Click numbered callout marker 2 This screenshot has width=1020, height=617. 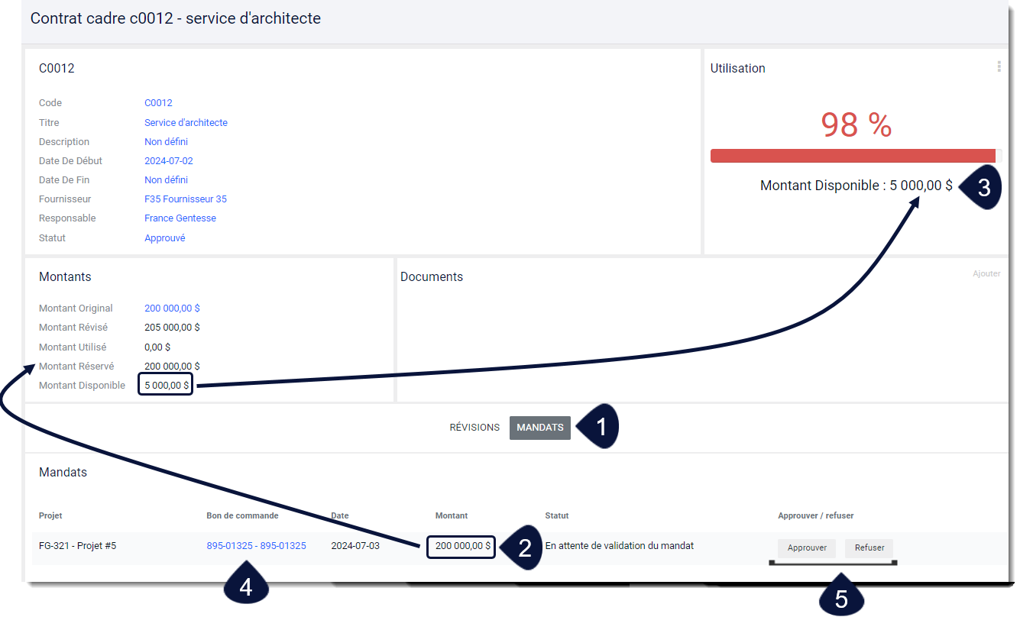coord(522,548)
